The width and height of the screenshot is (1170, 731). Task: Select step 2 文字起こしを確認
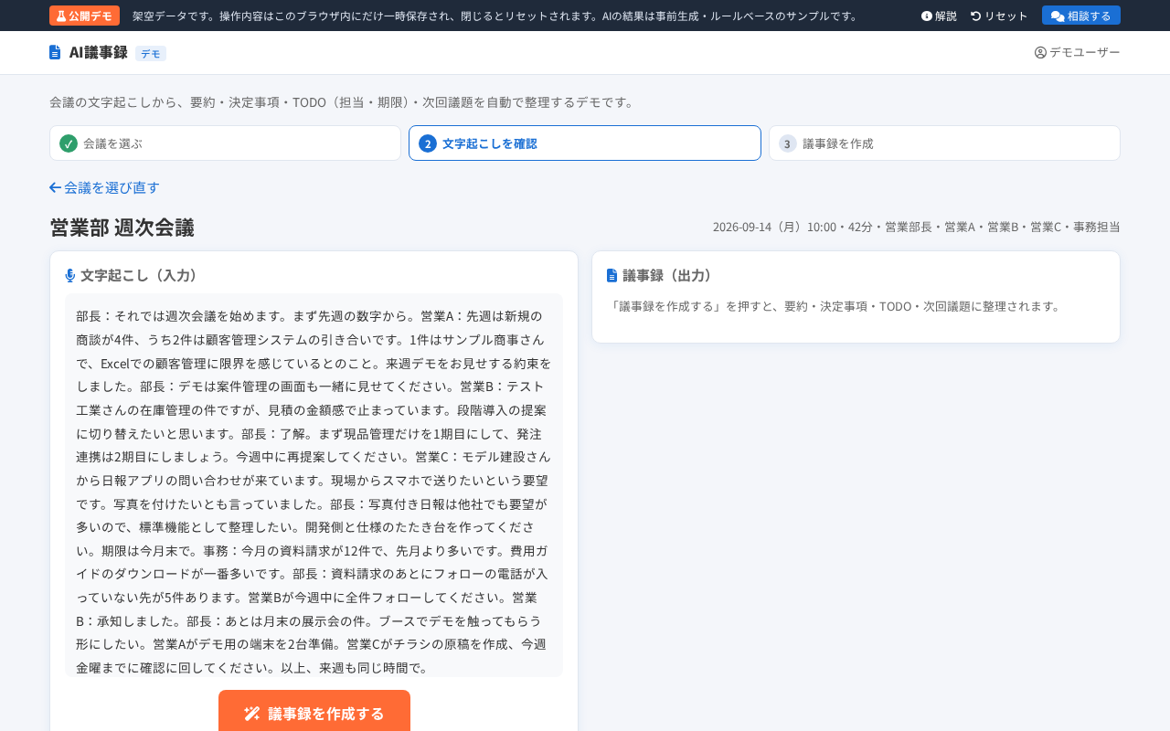click(x=585, y=143)
